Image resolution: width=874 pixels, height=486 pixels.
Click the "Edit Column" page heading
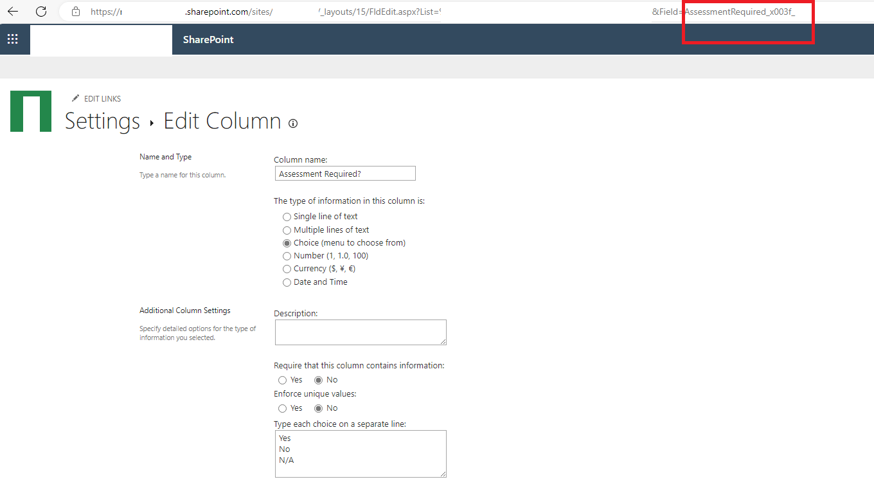pyautogui.click(x=222, y=121)
